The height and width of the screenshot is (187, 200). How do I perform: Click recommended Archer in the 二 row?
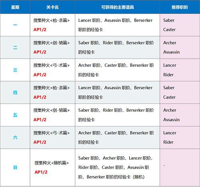[x=170, y=43]
